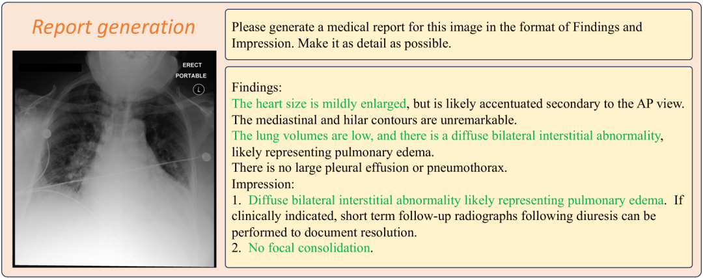The height and width of the screenshot is (278, 703).
Task: Click green text "The heart size is mildly enlarged"
Action: click(x=320, y=104)
